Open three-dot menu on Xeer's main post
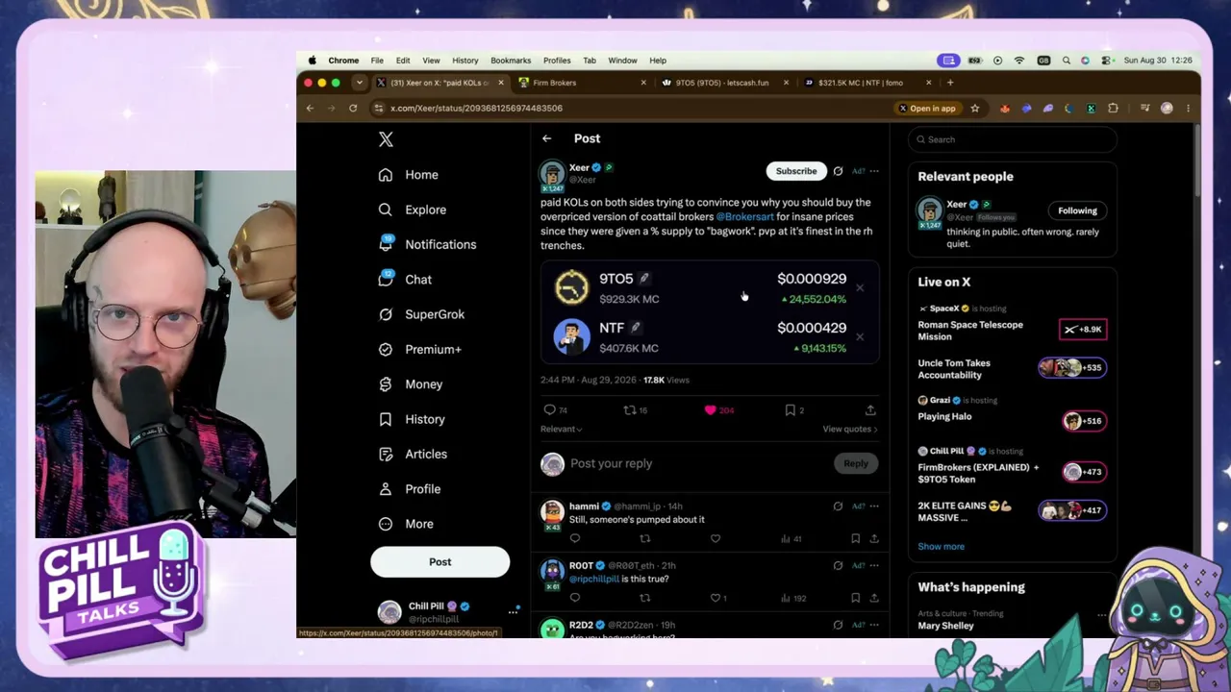The width and height of the screenshot is (1231, 692). [874, 171]
